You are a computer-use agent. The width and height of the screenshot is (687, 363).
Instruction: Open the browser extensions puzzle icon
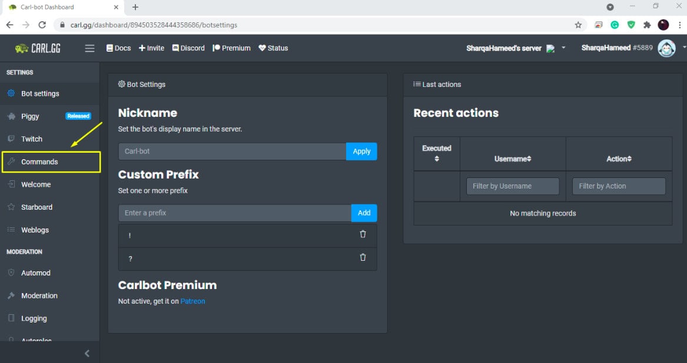point(647,25)
